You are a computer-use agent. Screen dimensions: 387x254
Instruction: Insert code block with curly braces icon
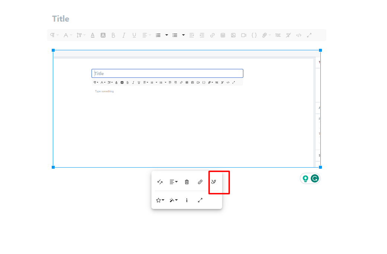[x=254, y=35]
